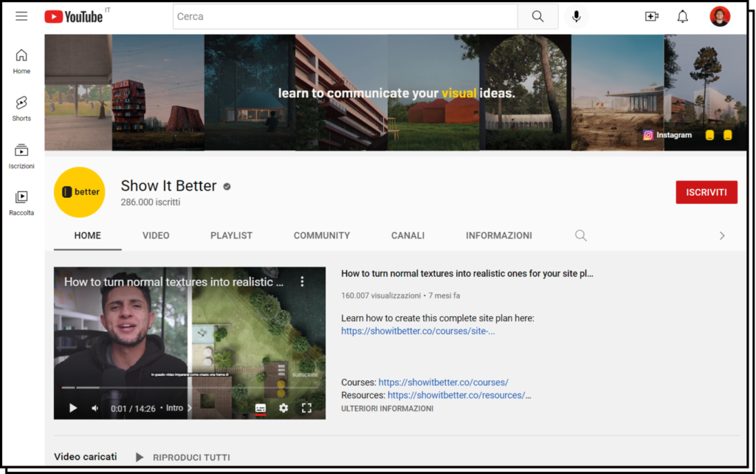The height and width of the screenshot is (474, 756).
Task: Open the notifications bell
Action: [683, 16]
